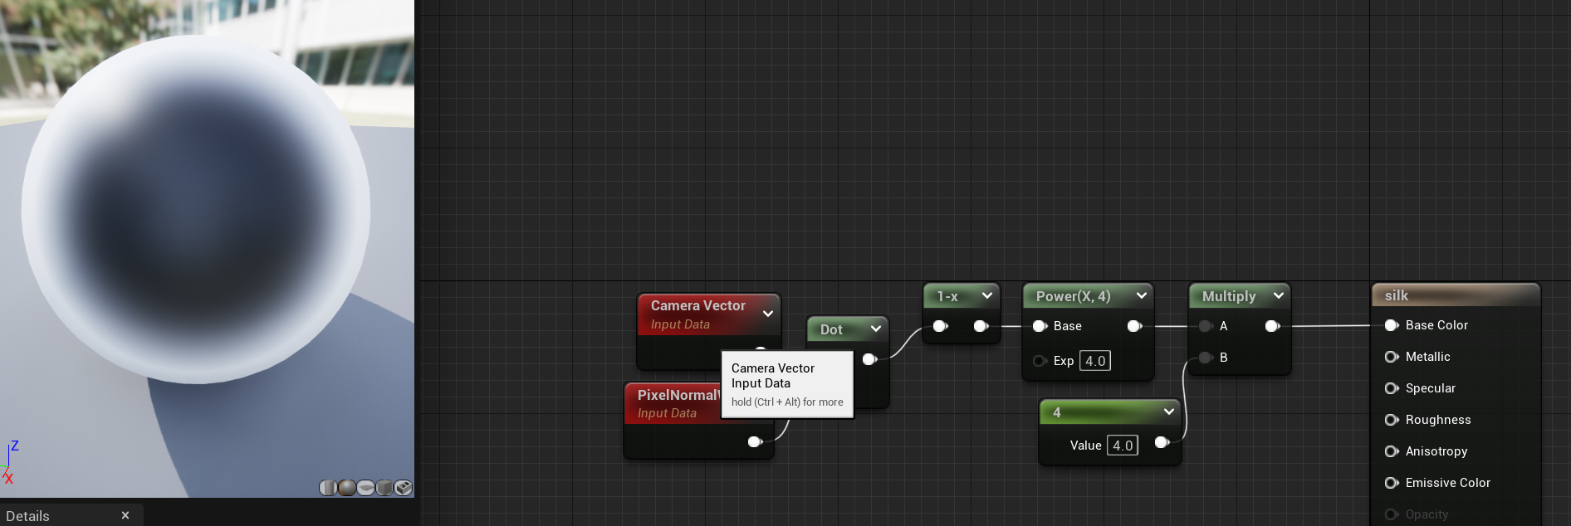This screenshot has height=526, width=1571.
Task: Select the silk material output node title
Action: click(1397, 295)
